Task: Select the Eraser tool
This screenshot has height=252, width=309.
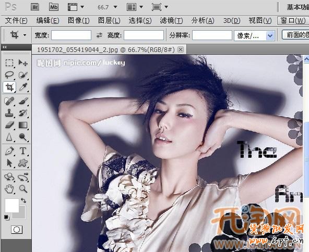Action: tap(9, 125)
